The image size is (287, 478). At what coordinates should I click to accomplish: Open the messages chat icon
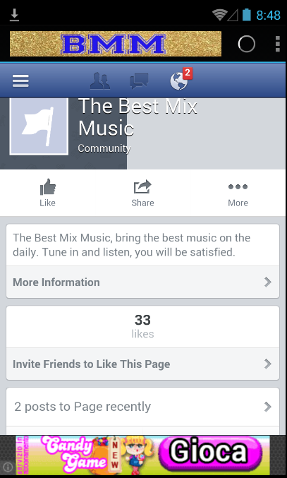coord(139,81)
